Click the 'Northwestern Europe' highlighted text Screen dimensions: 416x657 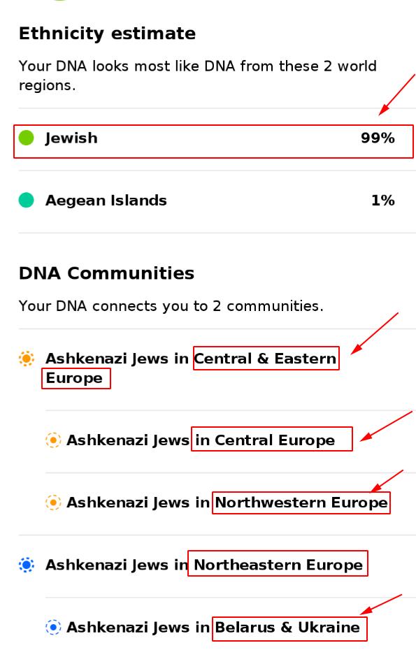301,503
